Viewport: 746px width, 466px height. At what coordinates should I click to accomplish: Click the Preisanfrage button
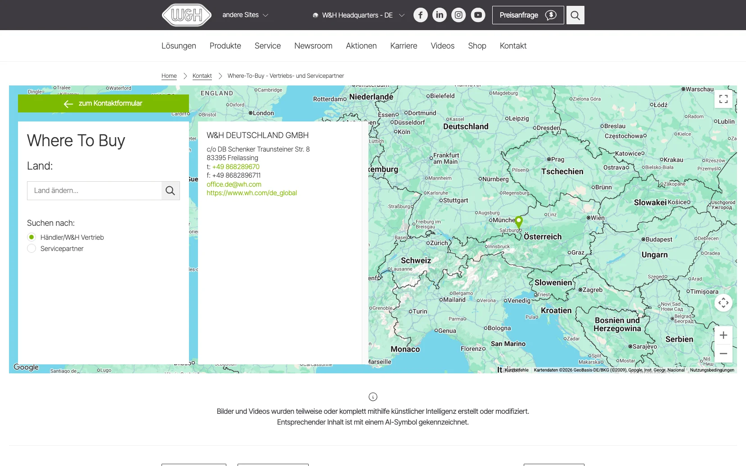528,15
